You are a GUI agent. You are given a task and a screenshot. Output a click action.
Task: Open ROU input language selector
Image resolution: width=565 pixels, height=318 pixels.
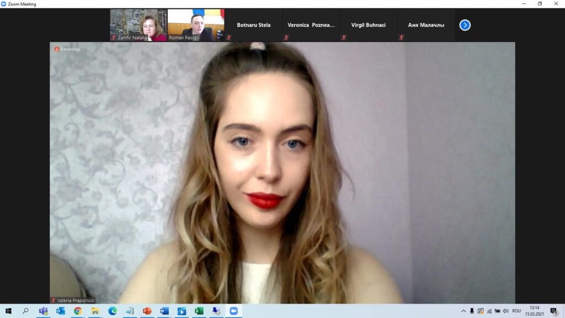tap(516, 311)
